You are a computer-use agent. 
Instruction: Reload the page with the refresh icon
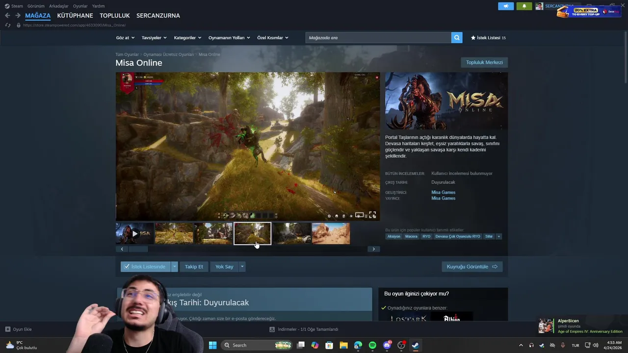(7, 25)
